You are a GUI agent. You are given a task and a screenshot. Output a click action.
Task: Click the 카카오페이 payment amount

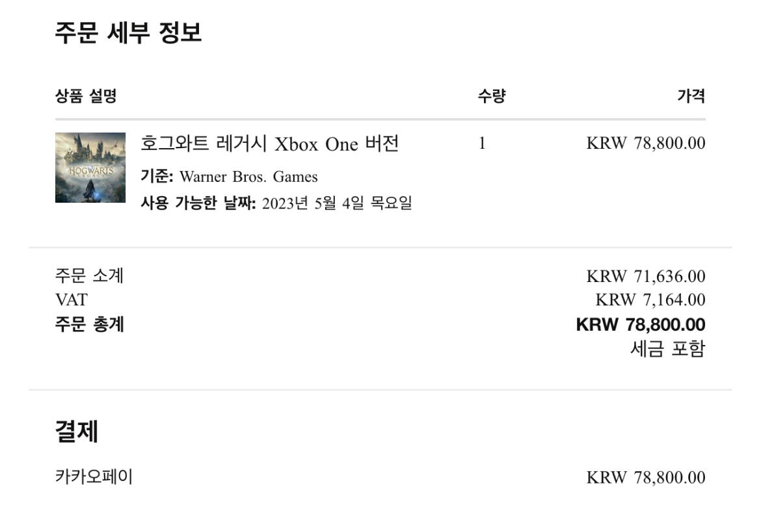coord(645,478)
